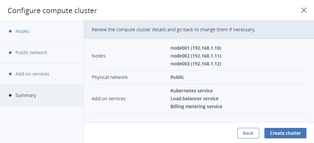This screenshot has width=314, height=143.
Task: Close the Configure compute cluster dialog
Action: pyautogui.click(x=304, y=10)
